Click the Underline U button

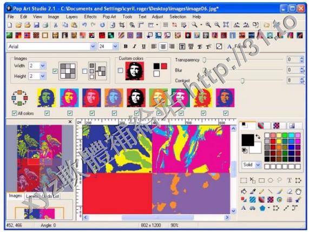pyautogui.click(x=143, y=47)
